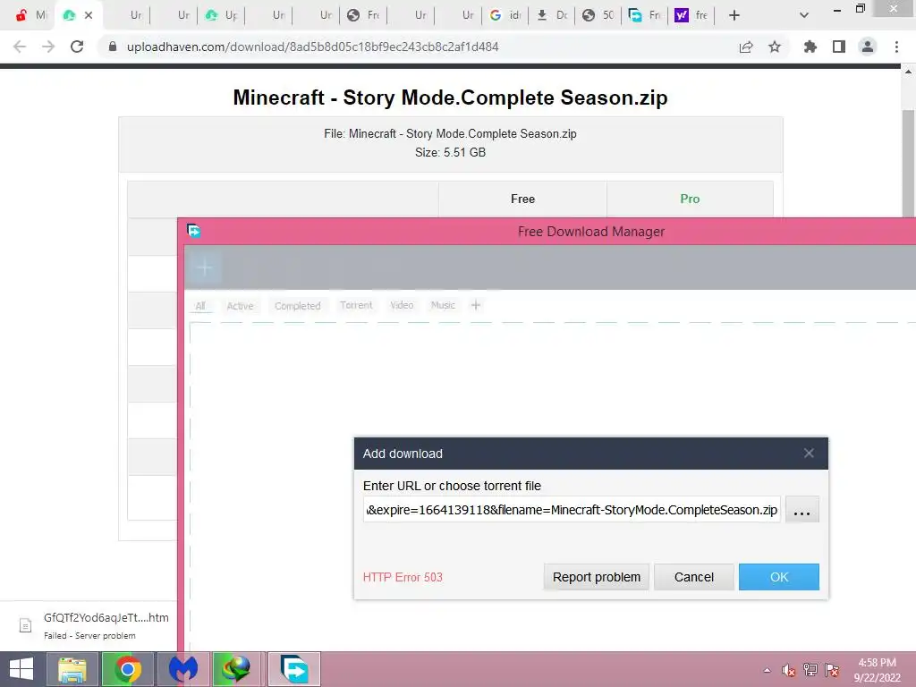Switch to the Music tab
The height and width of the screenshot is (687, 916).
[x=443, y=305]
